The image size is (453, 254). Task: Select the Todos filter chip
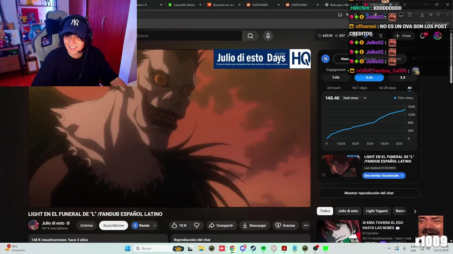(325, 211)
